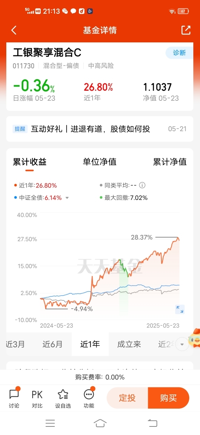
Task: Tap the PK 对比 compare icon
Action: pos(37,398)
